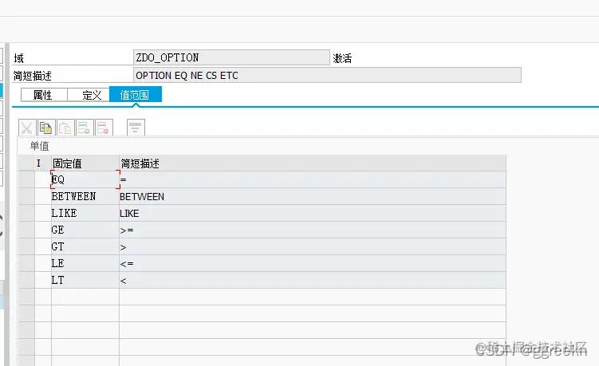
Task: Click the Insert row icon
Action: pyautogui.click(x=85, y=128)
